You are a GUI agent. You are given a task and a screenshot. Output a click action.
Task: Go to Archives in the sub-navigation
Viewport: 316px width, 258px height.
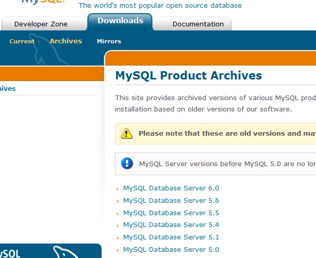65,41
